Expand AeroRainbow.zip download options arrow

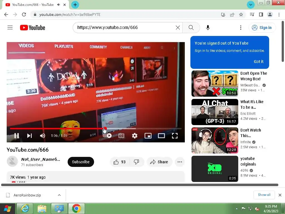pos(59,195)
